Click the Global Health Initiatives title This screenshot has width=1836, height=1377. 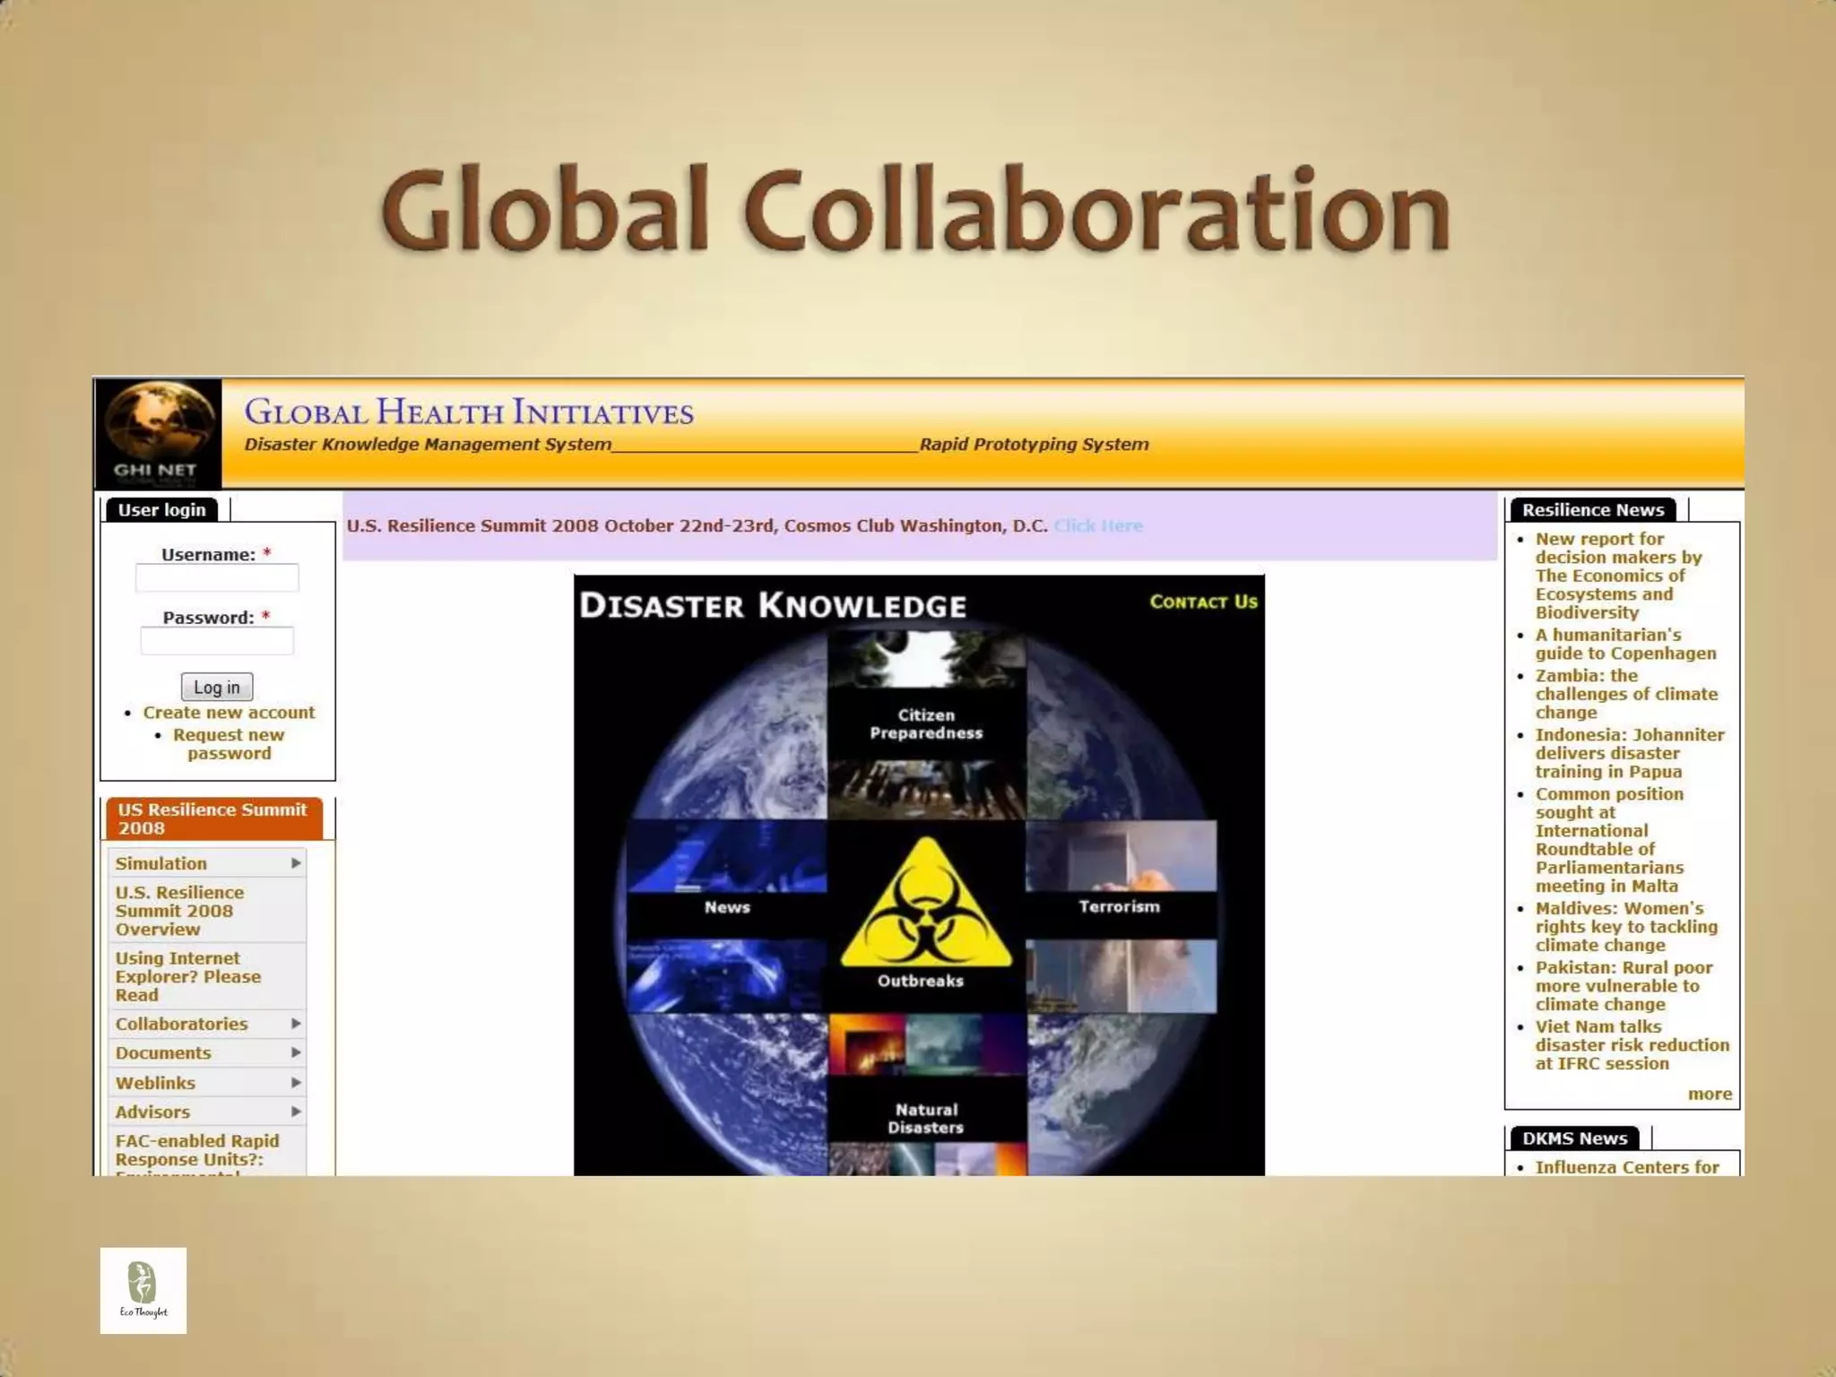point(469,412)
